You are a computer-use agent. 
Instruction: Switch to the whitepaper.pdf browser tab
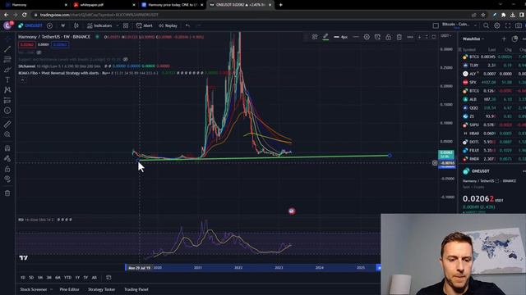click(104, 5)
